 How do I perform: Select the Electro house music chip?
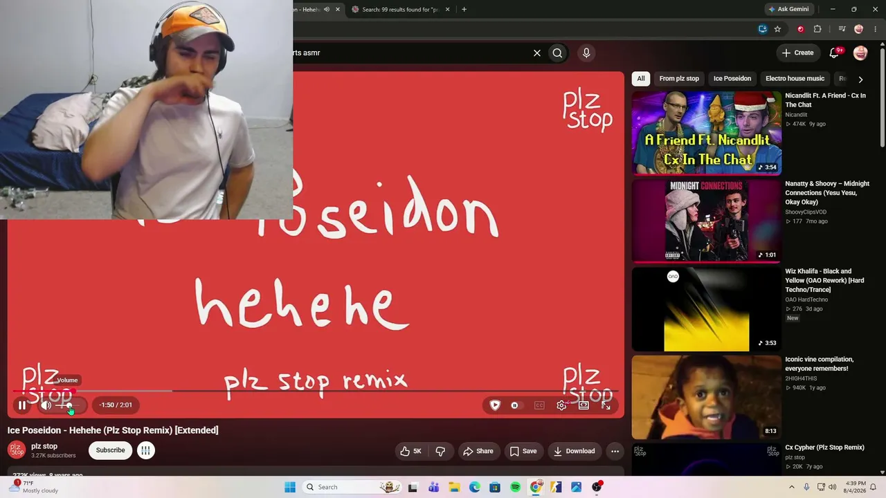tap(795, 79)
